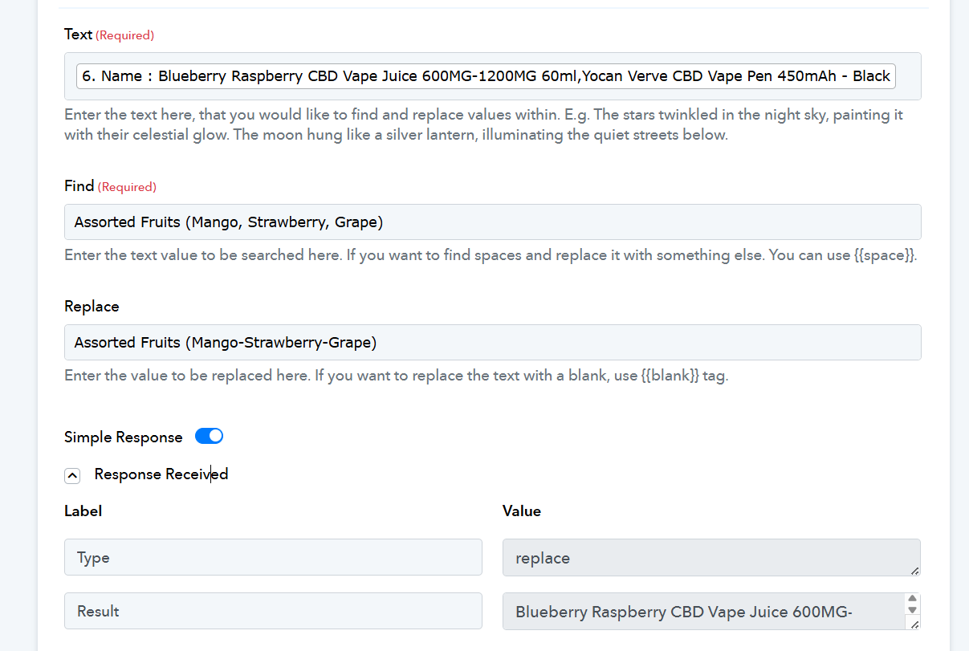
Task: Click the Type label field
Action: pyautogui.click(x=273, y=557)
